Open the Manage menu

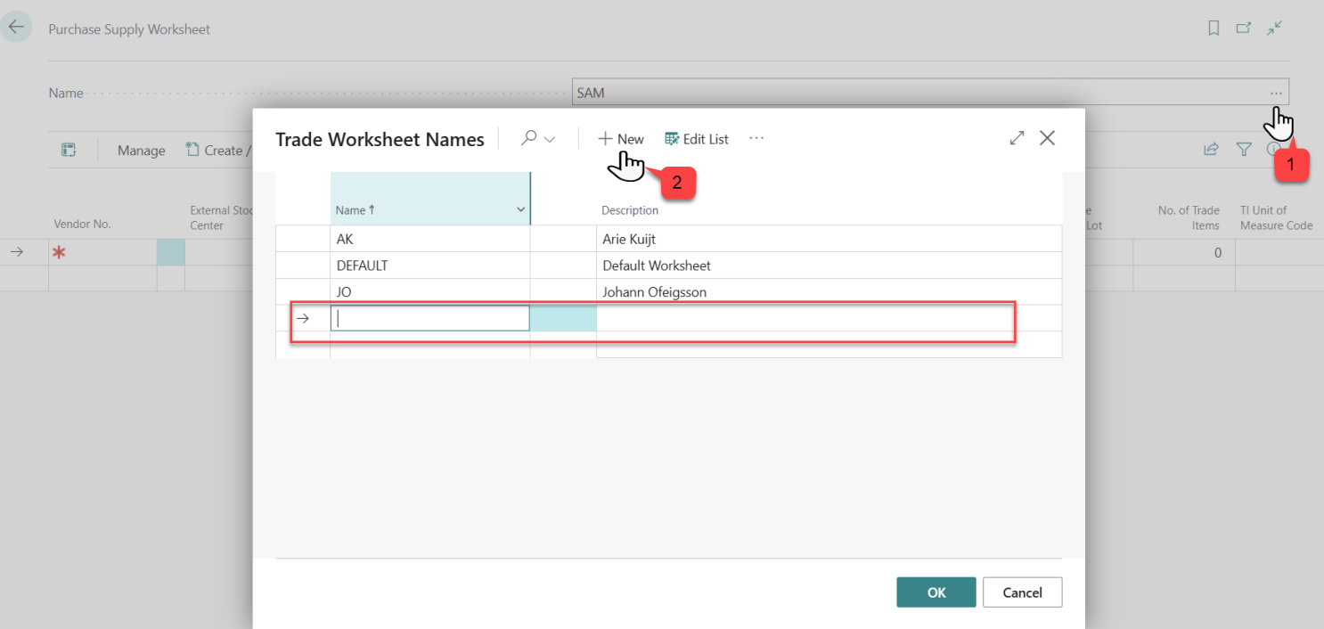pos(142,151)
